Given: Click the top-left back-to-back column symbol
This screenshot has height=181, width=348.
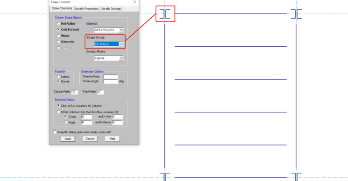Looking at the screenshot, I should coord(165,14).
